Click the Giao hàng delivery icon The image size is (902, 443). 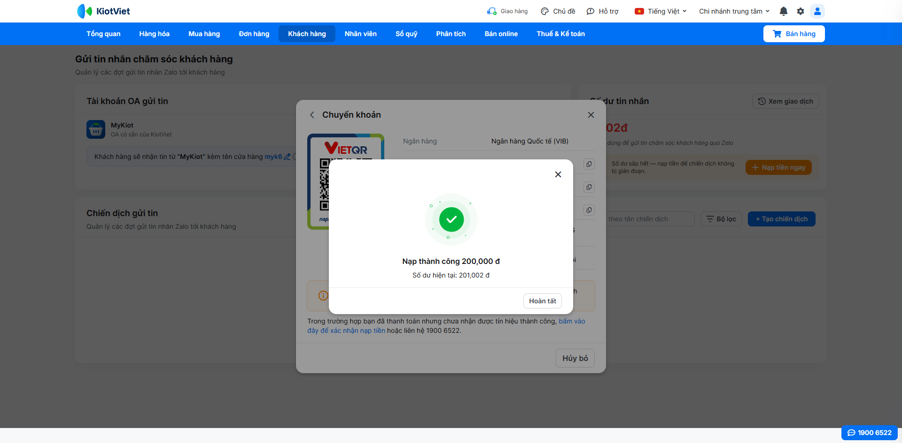coord(491,11)
